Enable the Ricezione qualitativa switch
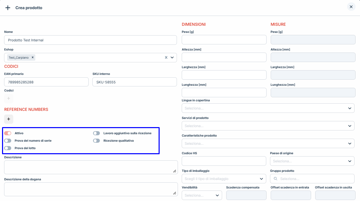This screenshot has height=201, width=360. click(x=96, y=141)
